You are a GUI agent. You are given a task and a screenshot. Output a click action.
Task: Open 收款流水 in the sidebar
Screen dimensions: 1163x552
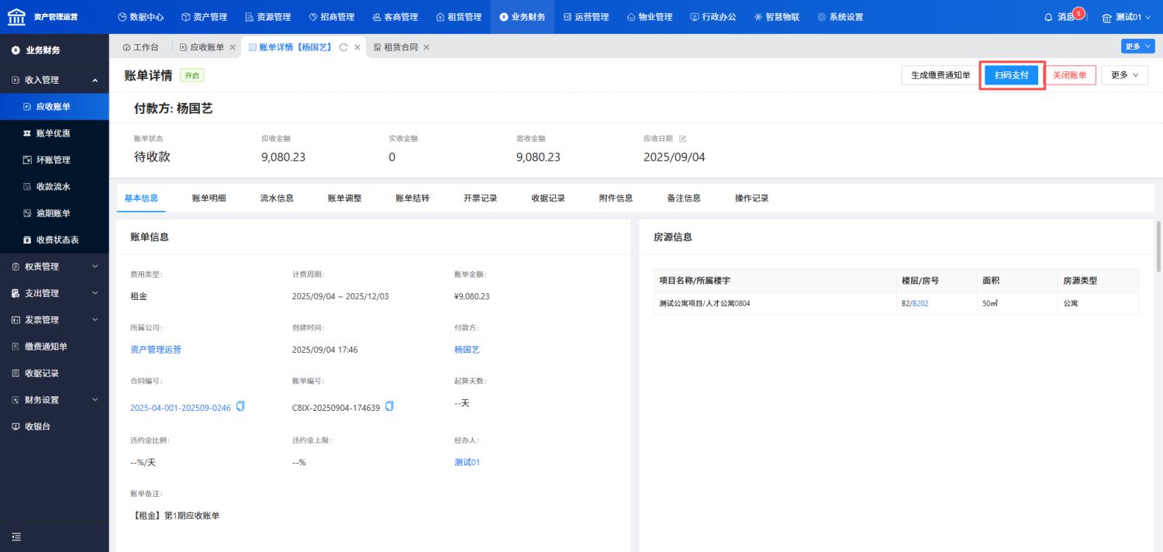click(54, 187)
